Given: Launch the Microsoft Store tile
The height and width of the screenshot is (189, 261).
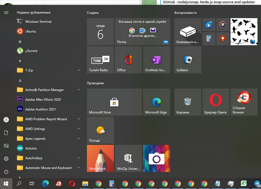Looking at the screenshot, I should [x=114, y=102].
